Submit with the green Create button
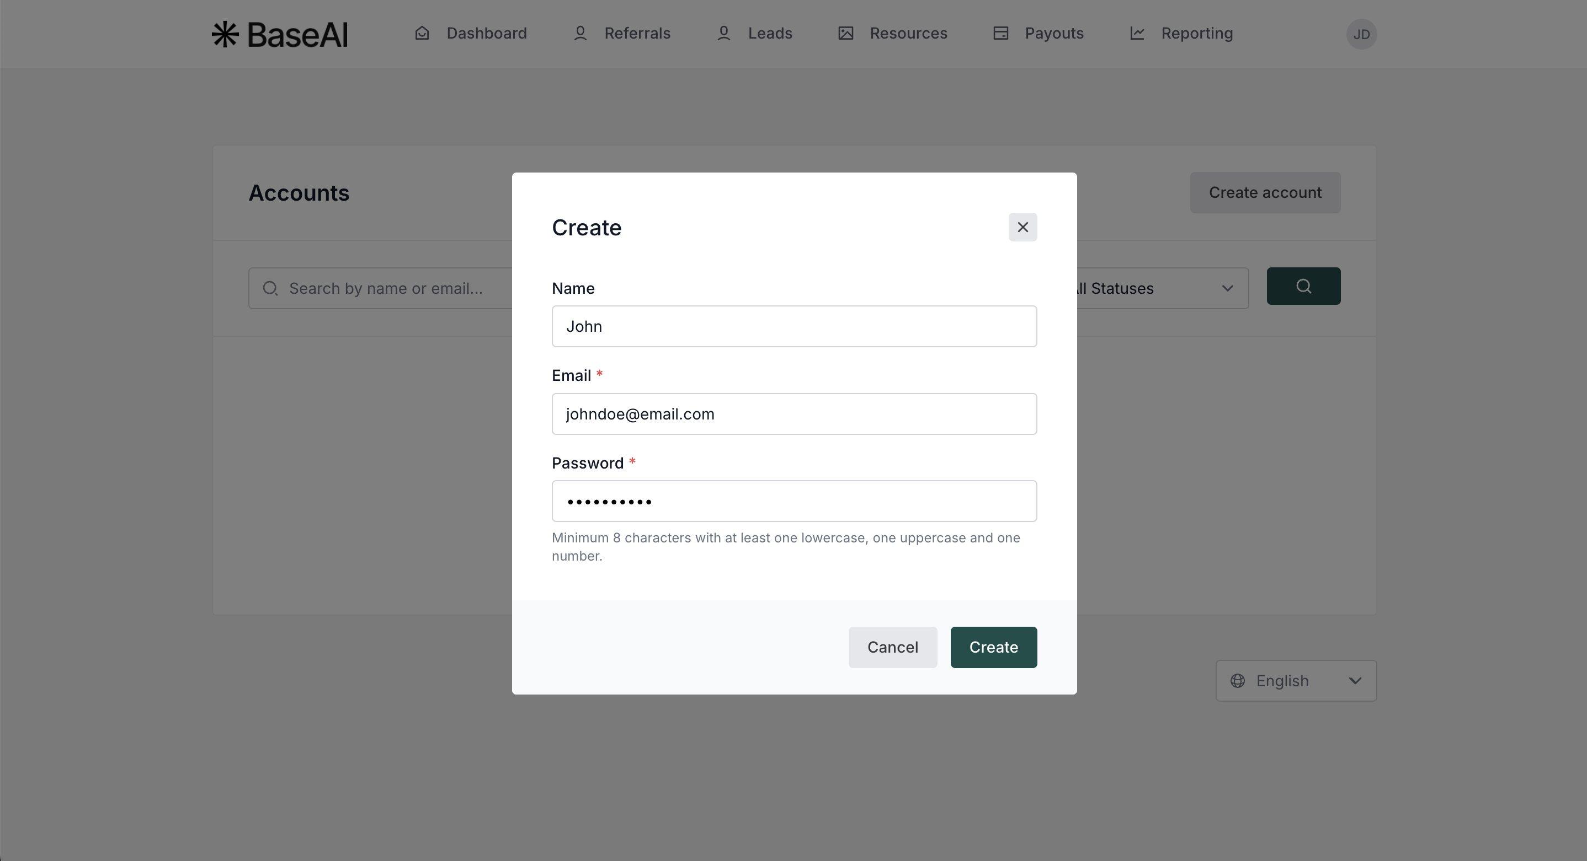1587x861 pixels. click(993, 647)
